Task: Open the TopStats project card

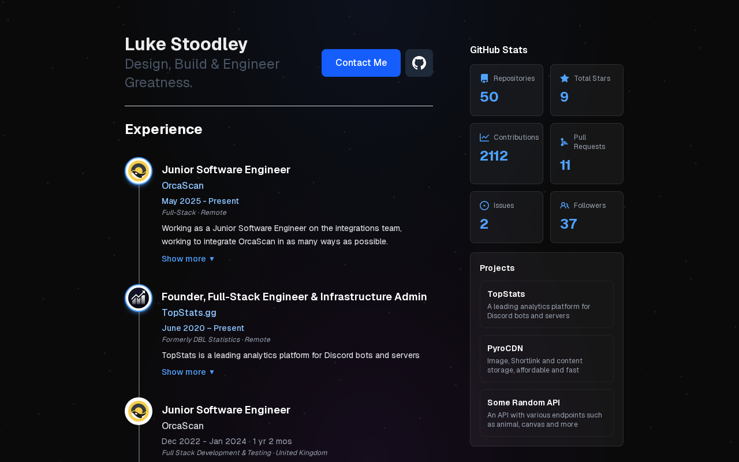Action: tap(546, 304)
